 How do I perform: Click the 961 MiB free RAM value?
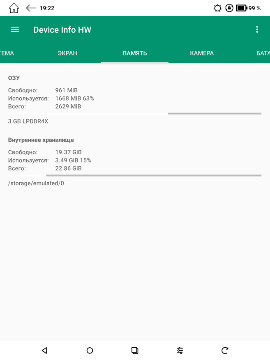tap(67, 90)
